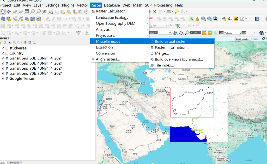Screen dimensions: 267x164
Task: Click the Zoom Last icon
Action: 51,11
